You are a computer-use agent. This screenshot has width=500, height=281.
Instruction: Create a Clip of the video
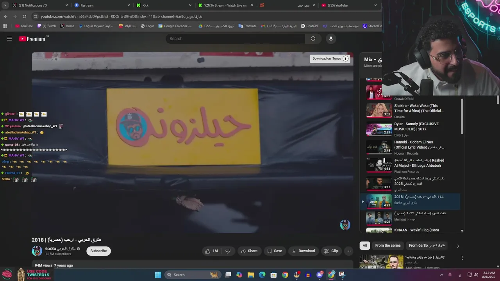pyautogui.click(x=331, y=251)
